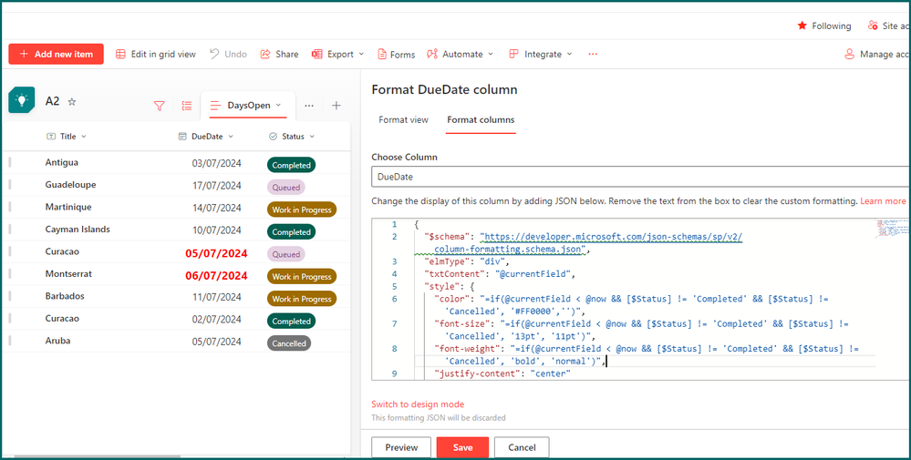Select the Format columns tab
The image size is (911, 460).
click(481, 120)
